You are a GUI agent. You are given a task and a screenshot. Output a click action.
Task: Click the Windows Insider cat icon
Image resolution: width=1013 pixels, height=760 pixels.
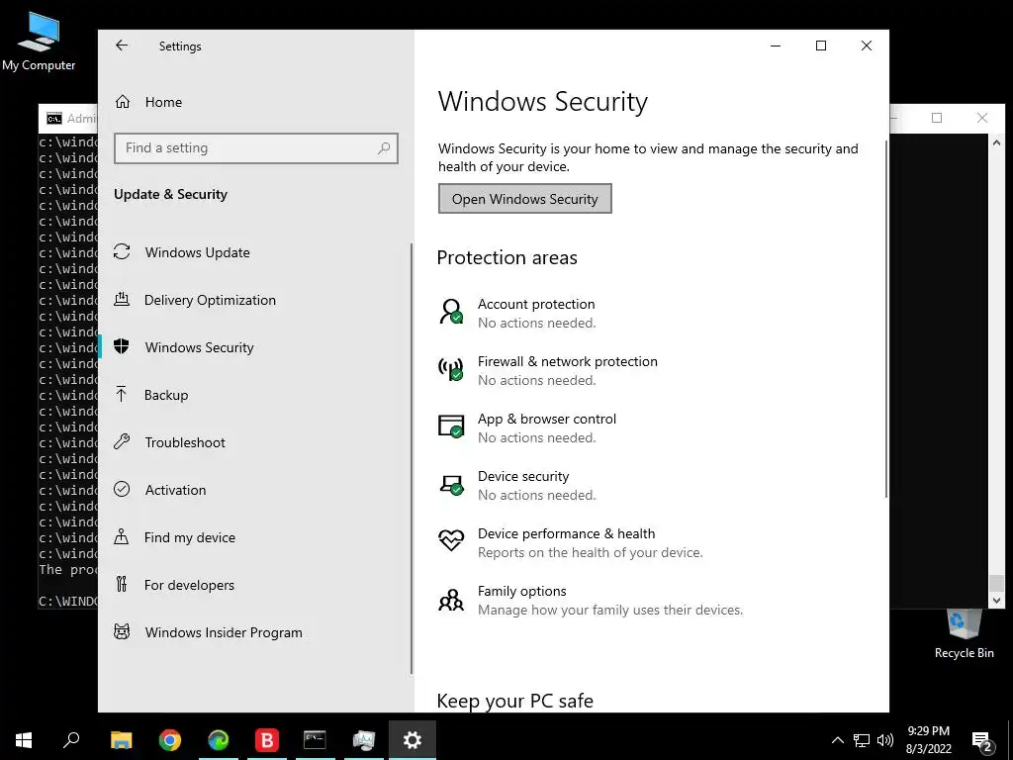[122, 631]
